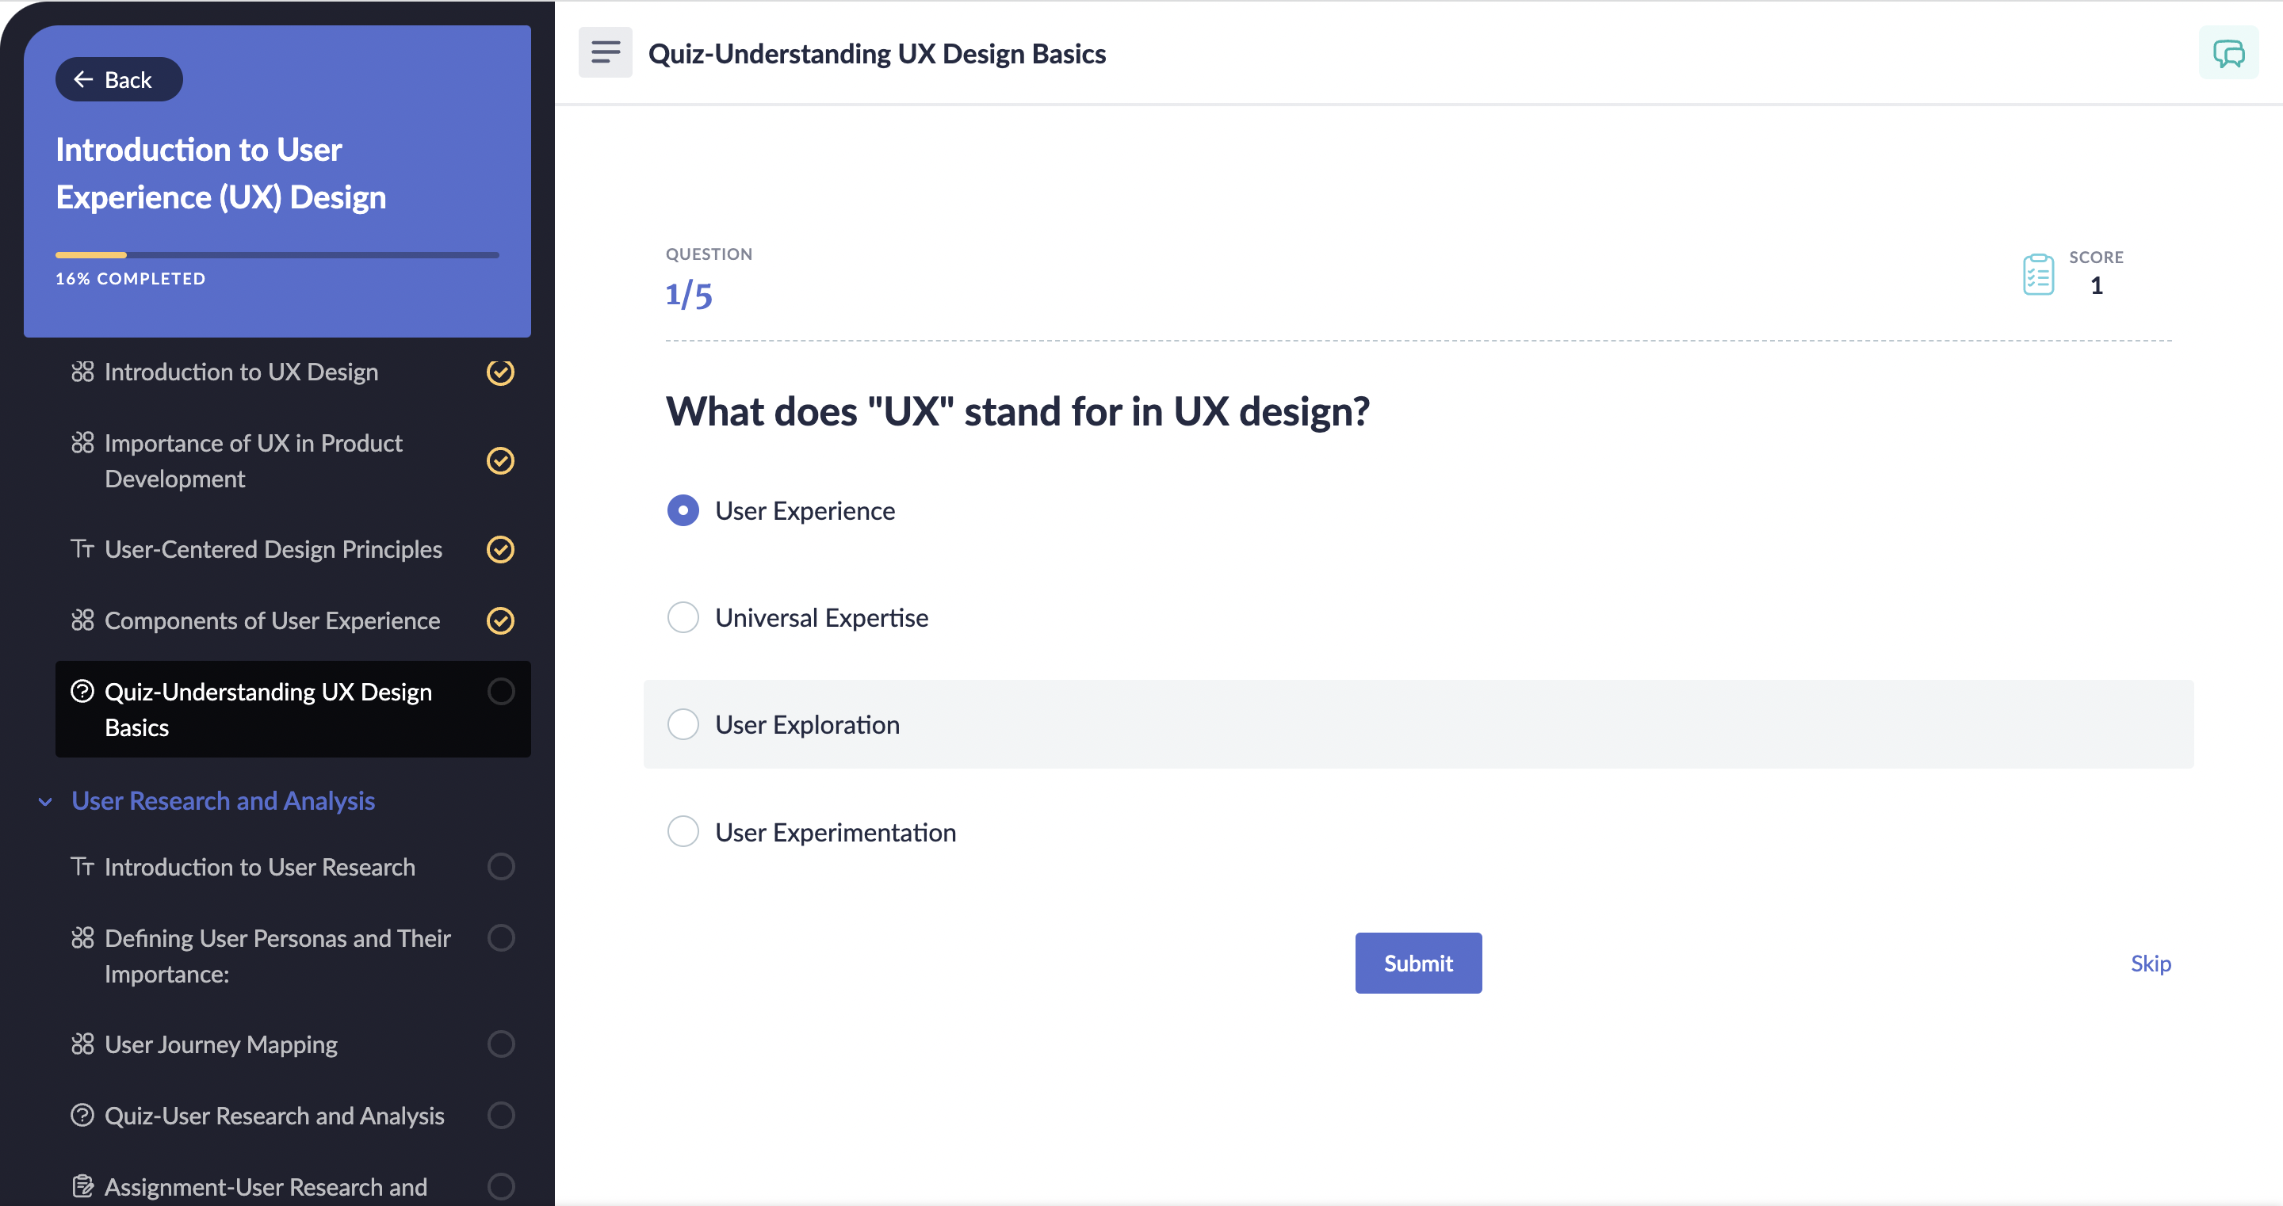Select the User Exploration radio option
The image size is (2283, 1206).
(x=683, y=725)
